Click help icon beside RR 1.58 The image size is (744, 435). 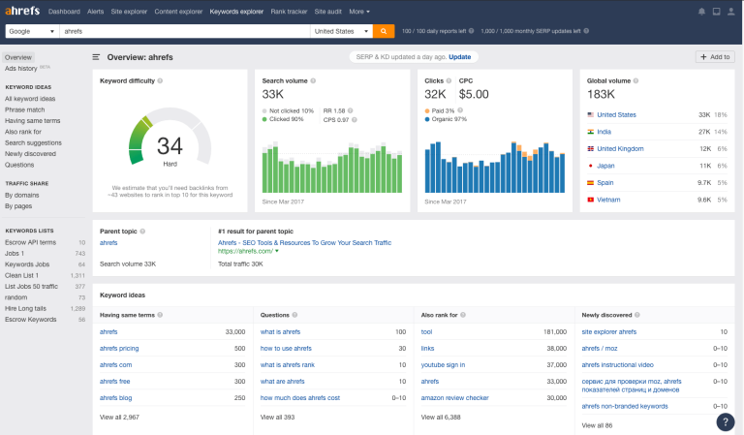click(350, 110)
